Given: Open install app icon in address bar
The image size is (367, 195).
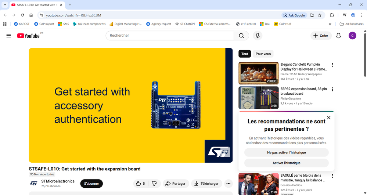Looking at the screenshot, I should pyautogui.click(x=312, y=15).
